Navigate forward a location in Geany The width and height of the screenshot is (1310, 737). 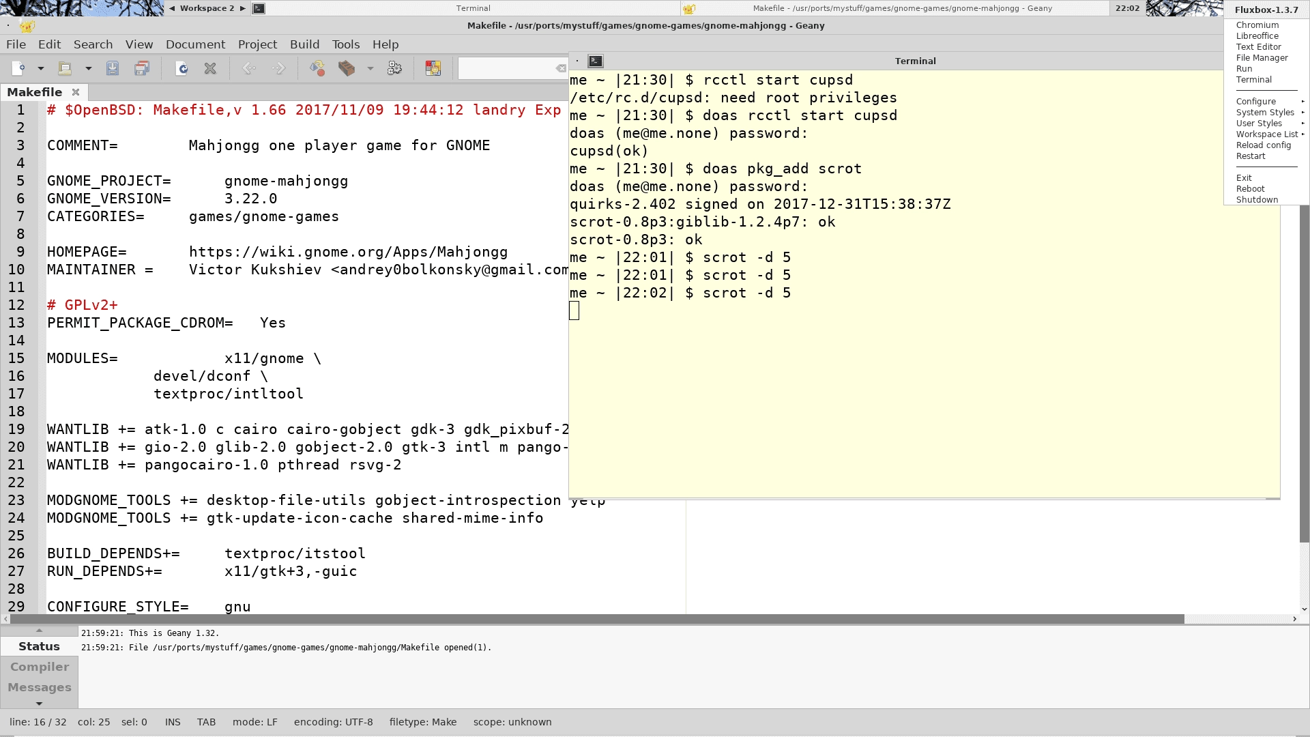(278, 68)
